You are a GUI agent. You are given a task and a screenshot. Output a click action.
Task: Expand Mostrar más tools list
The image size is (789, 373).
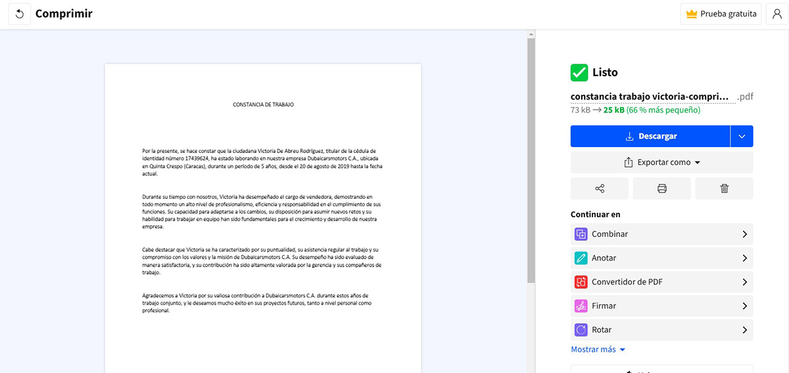click(x=598, y=349)
